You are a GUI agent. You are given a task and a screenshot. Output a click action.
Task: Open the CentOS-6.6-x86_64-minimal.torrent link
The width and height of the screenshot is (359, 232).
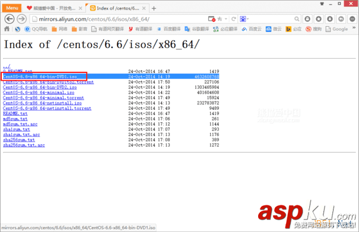click(43, 98)
